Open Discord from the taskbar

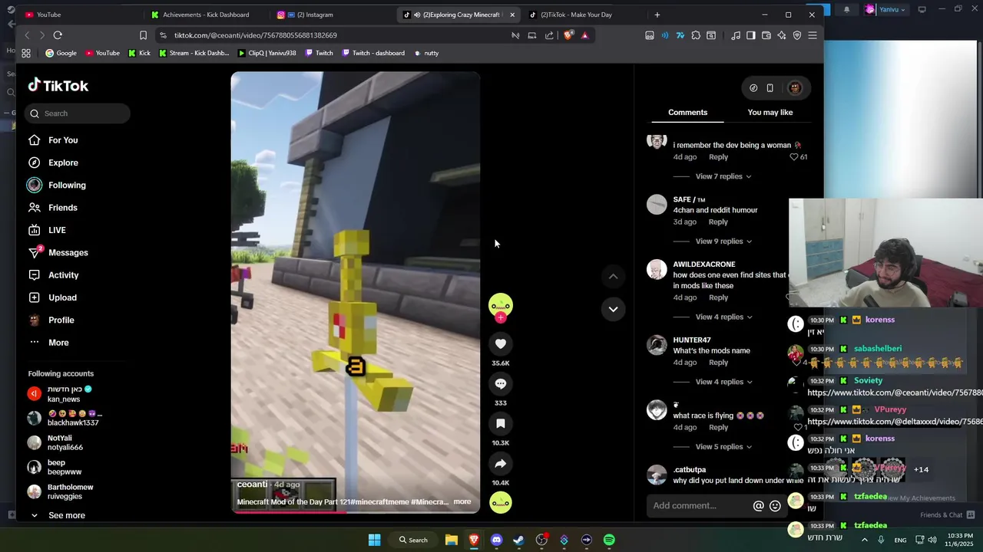tap(496, 540)
